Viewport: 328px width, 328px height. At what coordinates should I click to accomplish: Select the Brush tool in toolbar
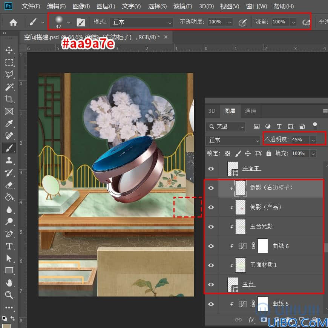click(9, 148)
